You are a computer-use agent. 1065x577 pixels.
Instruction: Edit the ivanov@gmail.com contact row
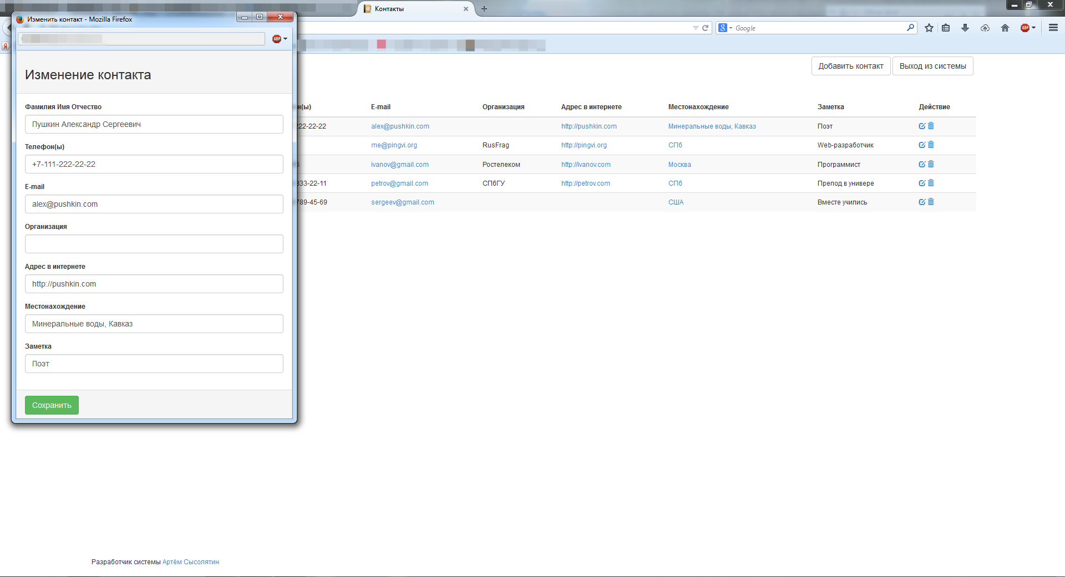[922, 164]
